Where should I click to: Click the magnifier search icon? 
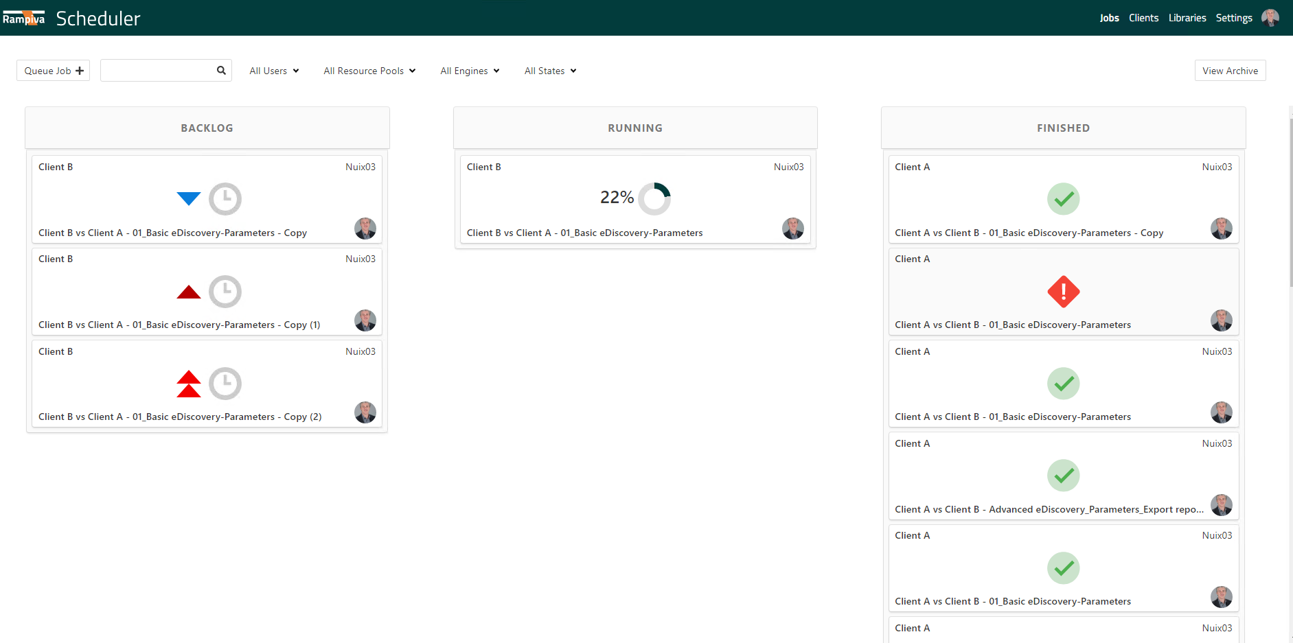pyautogui.click(x=221, y=71)
